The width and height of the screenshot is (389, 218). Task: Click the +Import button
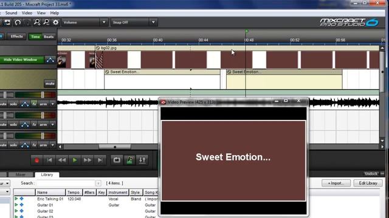pos(336,183)
